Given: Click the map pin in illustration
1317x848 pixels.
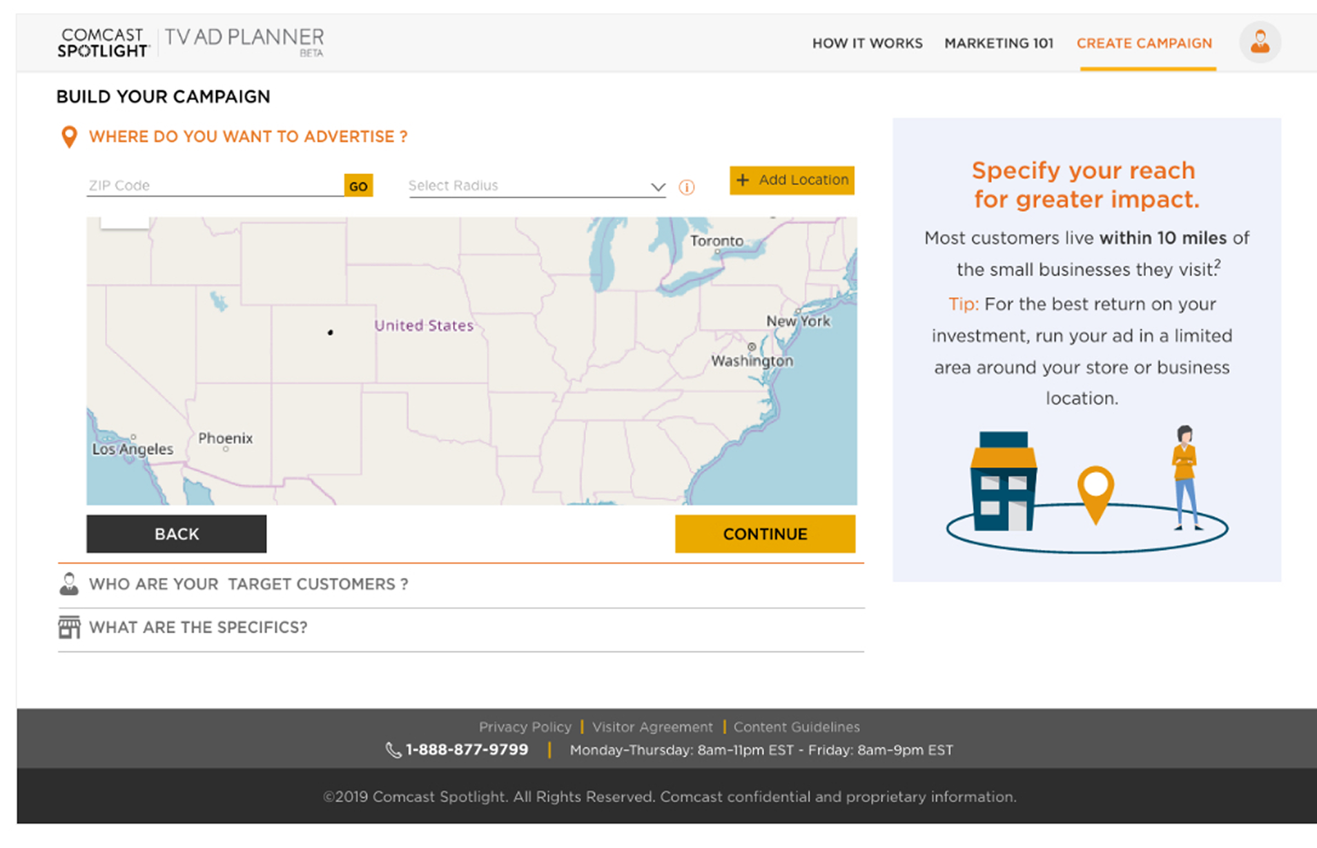Looking at the screenshot, I should click(1095, 492).
